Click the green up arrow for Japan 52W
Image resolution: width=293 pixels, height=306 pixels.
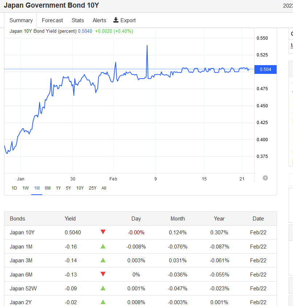[x=103, y=288]
